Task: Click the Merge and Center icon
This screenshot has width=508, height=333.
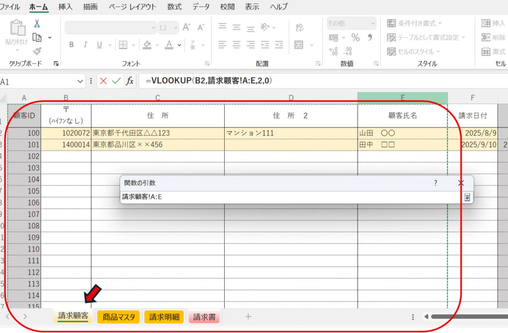Action: (x=299, y=45)
